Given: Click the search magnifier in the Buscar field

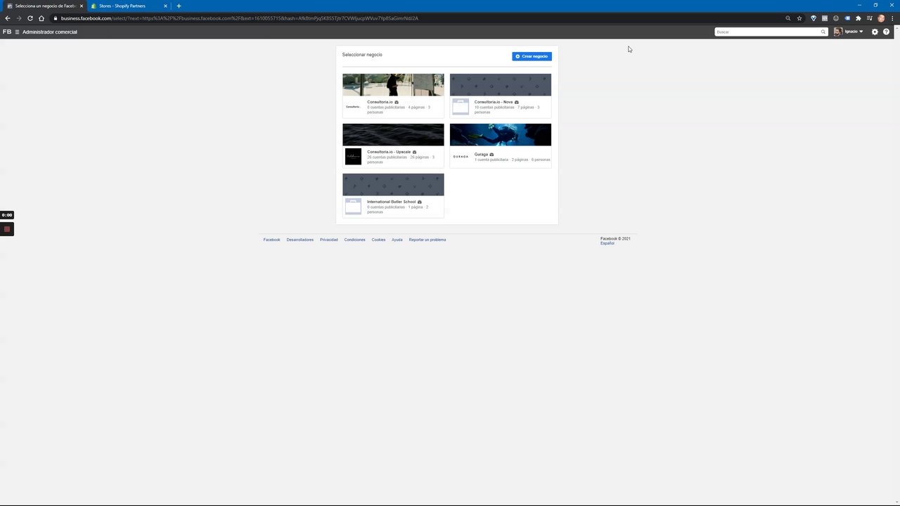Looking at the screenshot, I should 823,32.
